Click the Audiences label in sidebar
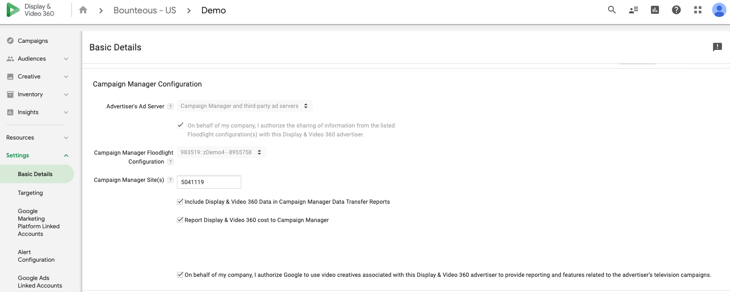 pos(32,59)
